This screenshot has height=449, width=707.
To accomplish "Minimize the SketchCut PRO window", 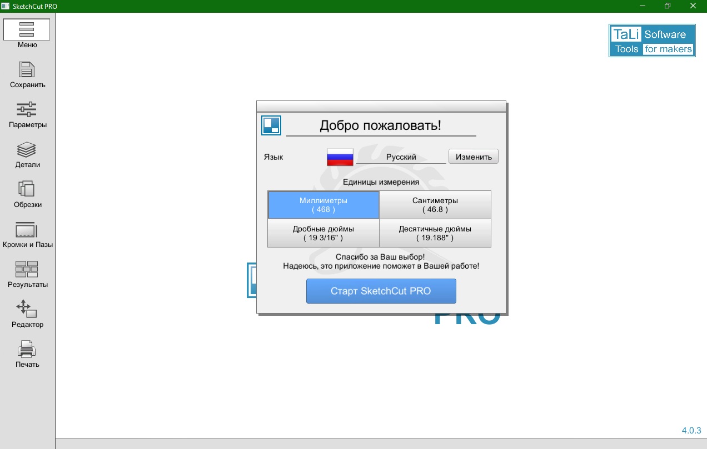I will pyautogui.click(x=641, y=6).
